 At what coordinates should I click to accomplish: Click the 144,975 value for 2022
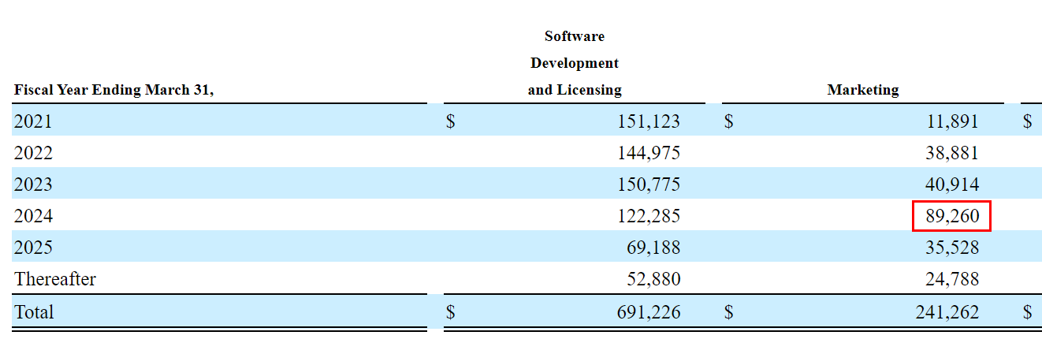click(648, 153)
